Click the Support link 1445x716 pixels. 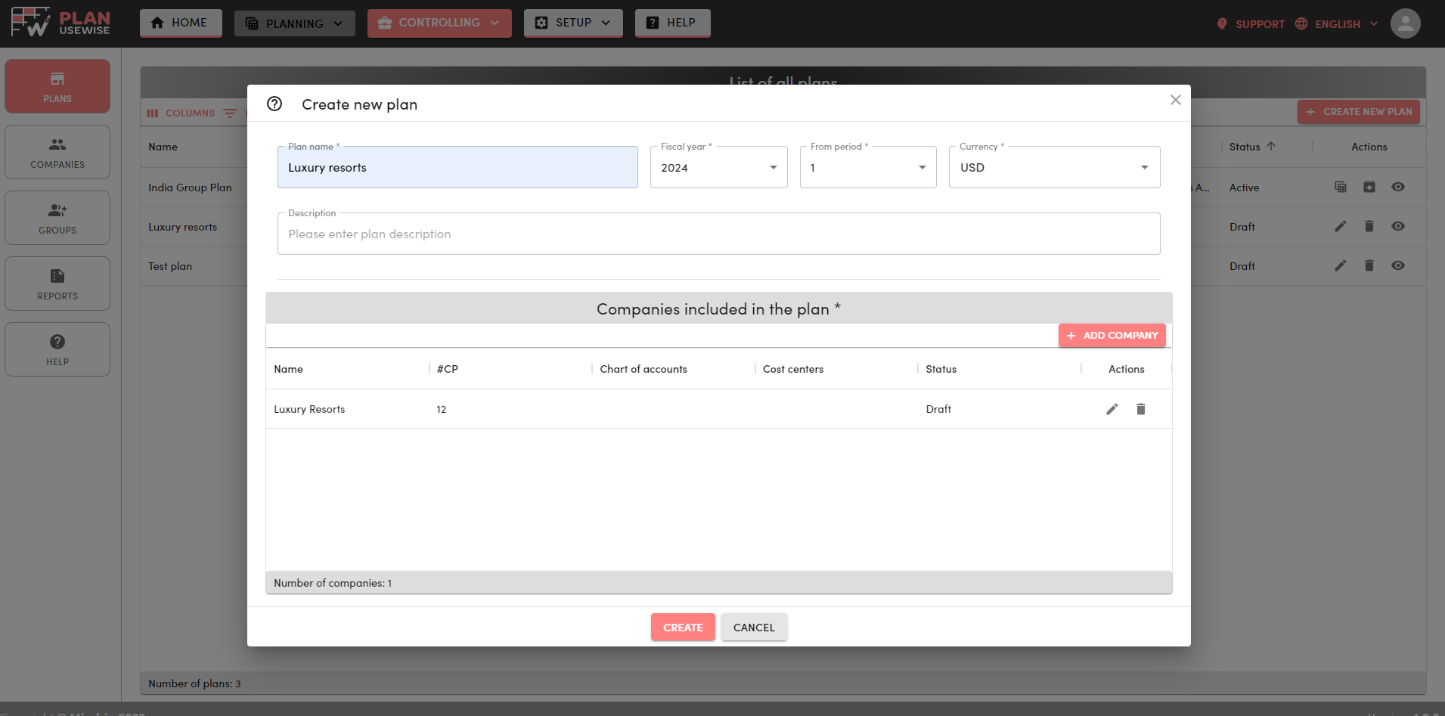point(1250,24)
